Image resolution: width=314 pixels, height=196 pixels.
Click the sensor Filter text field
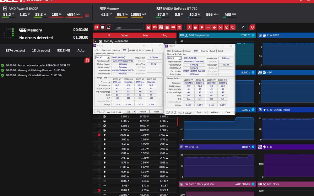tap(128, 28)
